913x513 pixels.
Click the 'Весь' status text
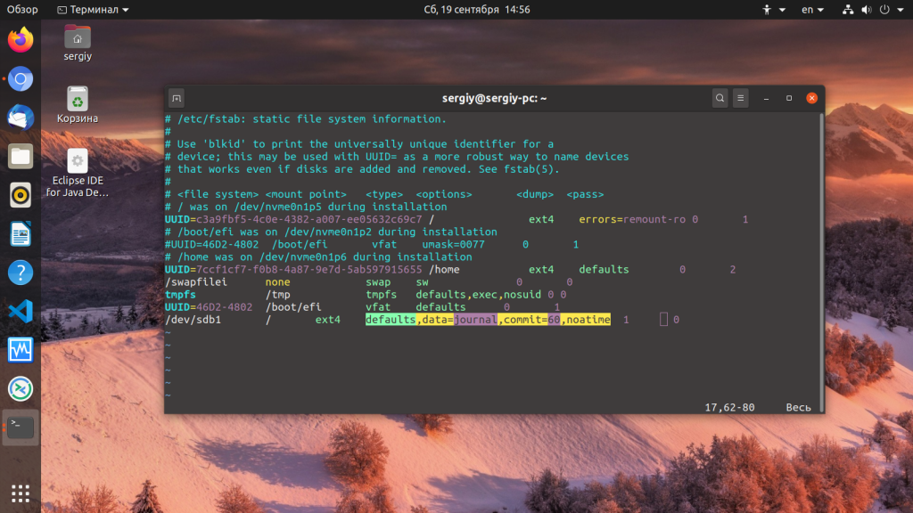pos(798,407)
